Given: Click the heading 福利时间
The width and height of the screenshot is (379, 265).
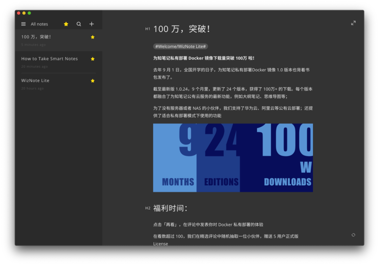Looking at the screenshot, I should click(170, 208).
